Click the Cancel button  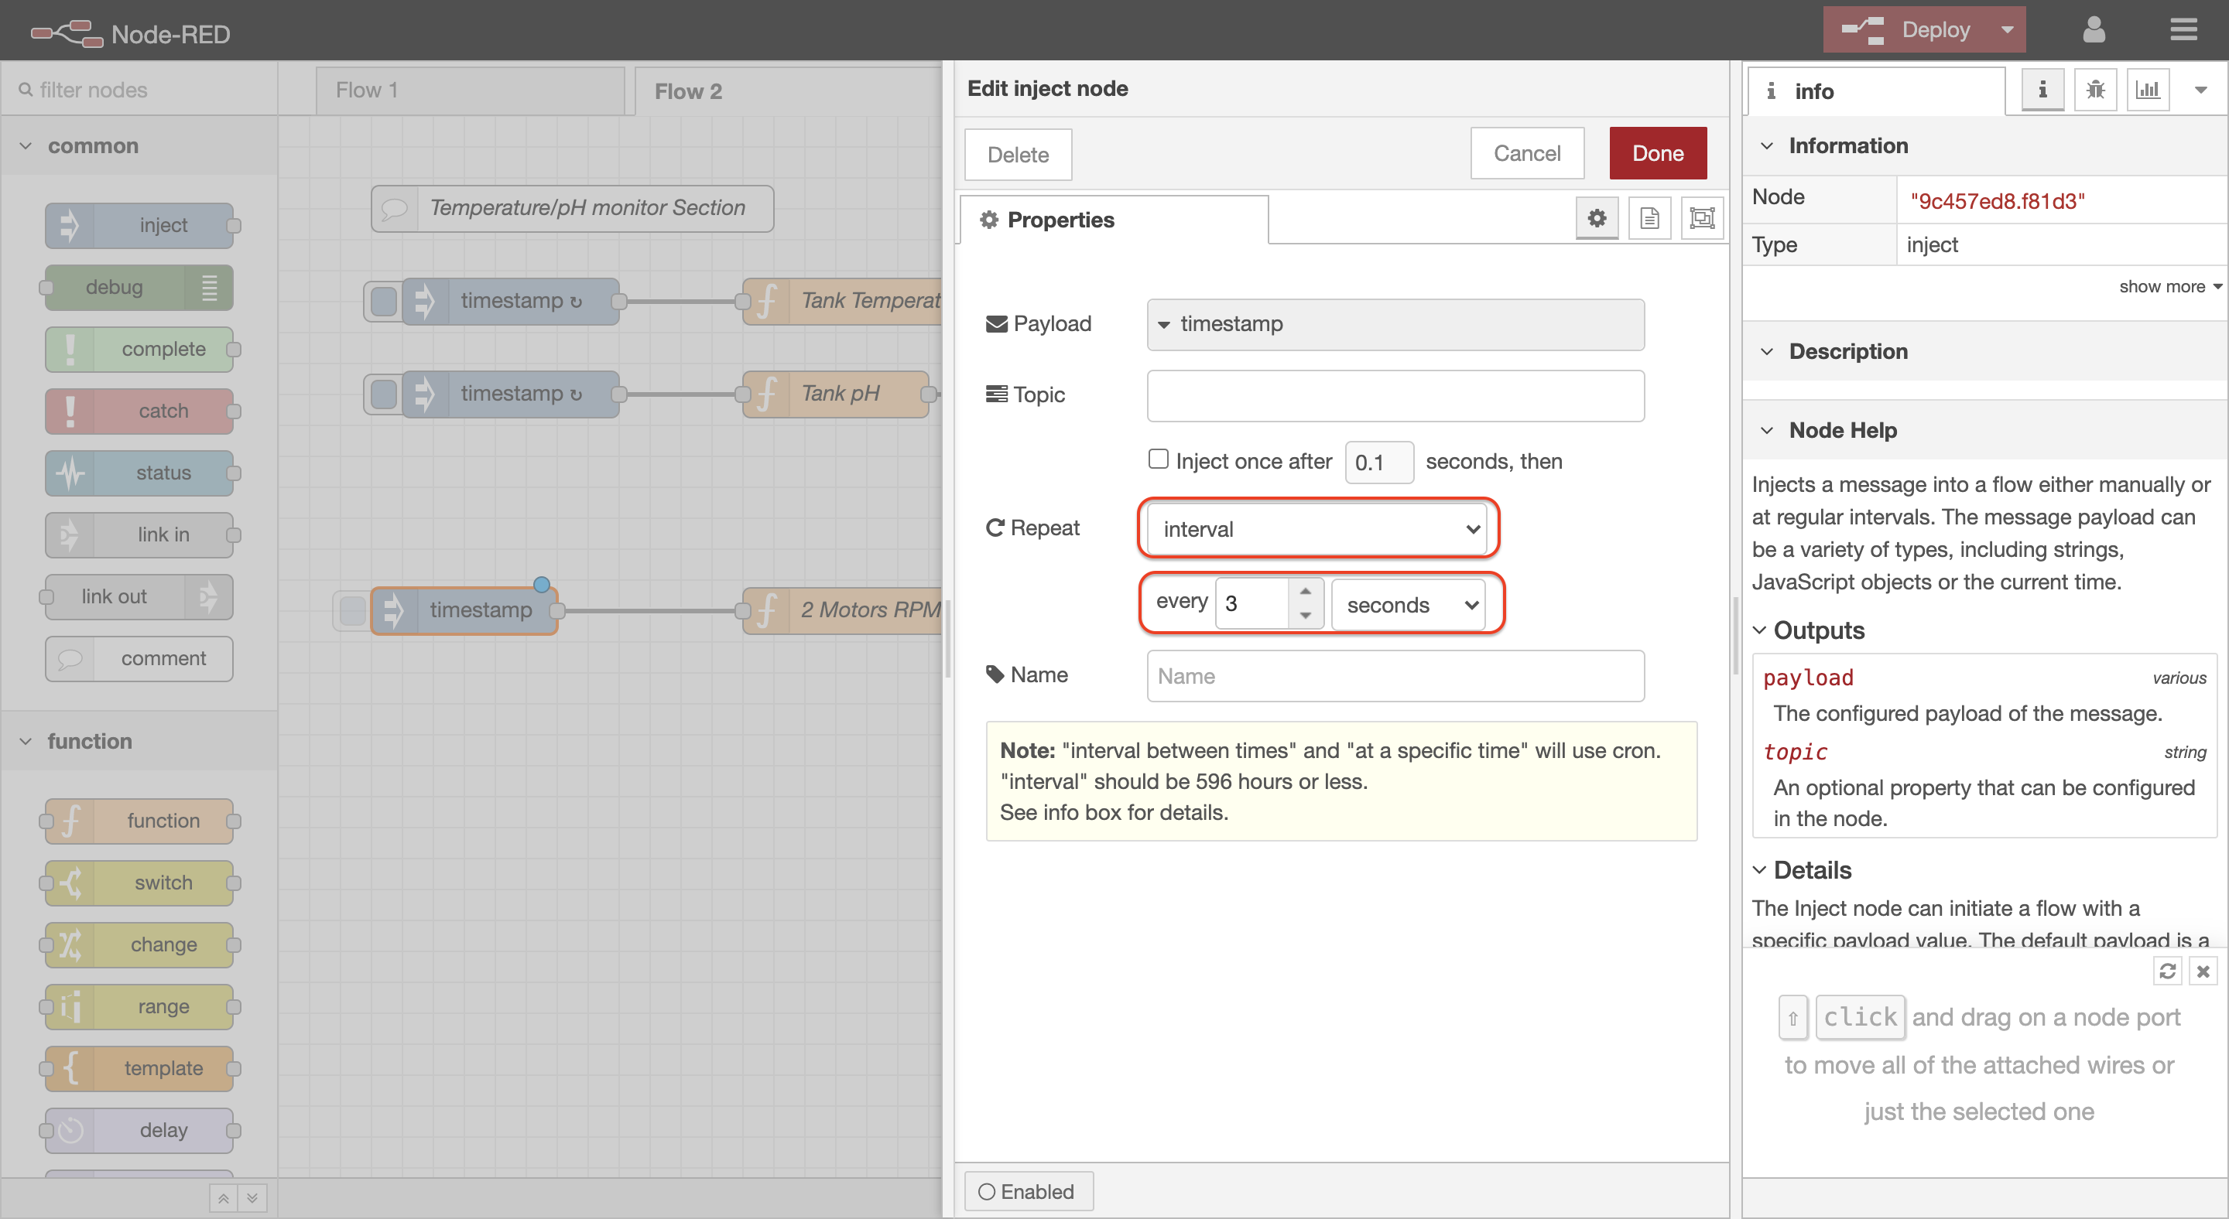point(1527,153)
